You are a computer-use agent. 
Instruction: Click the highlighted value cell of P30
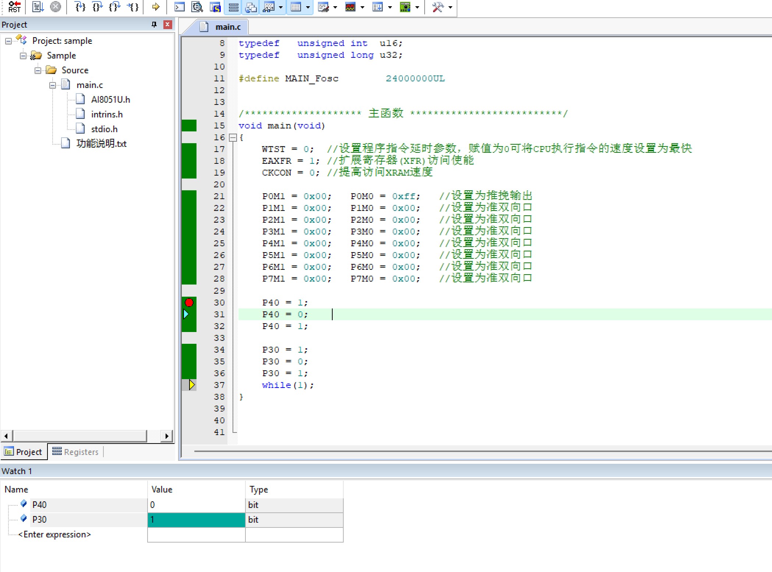[x=196, y=520]
